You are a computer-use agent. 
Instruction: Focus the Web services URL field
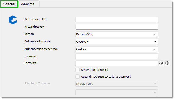tap(117, 19)
